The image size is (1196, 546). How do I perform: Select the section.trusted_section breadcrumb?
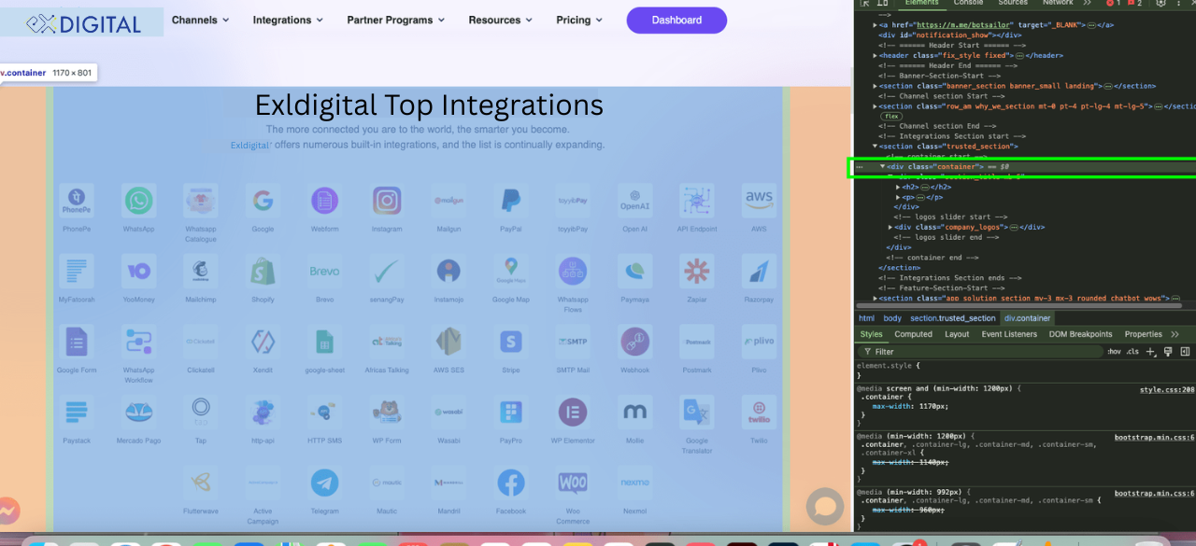[953, 318]
